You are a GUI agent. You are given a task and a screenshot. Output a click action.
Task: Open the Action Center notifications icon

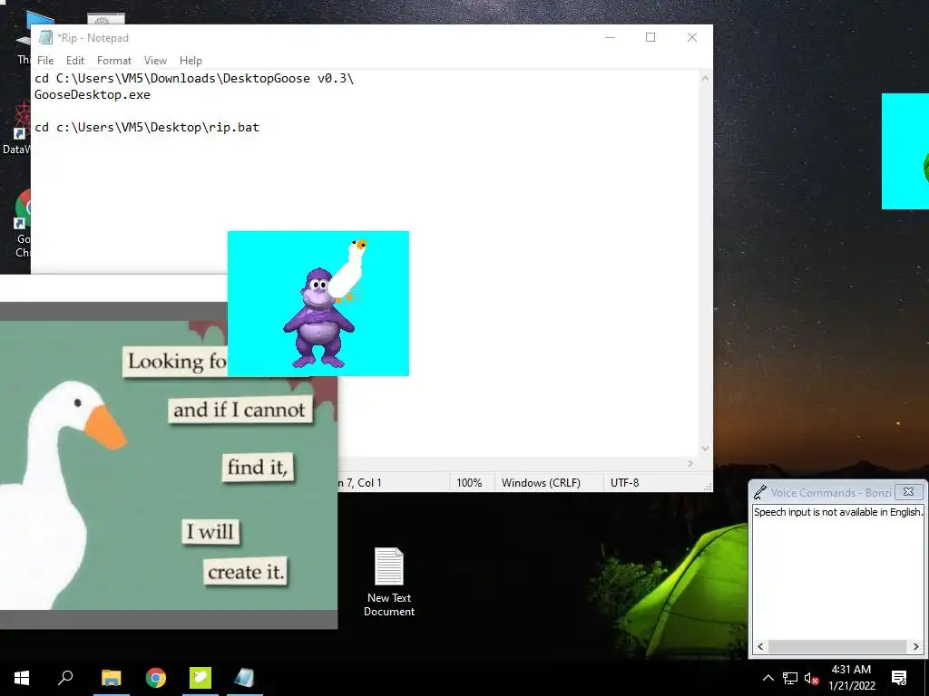899,678
